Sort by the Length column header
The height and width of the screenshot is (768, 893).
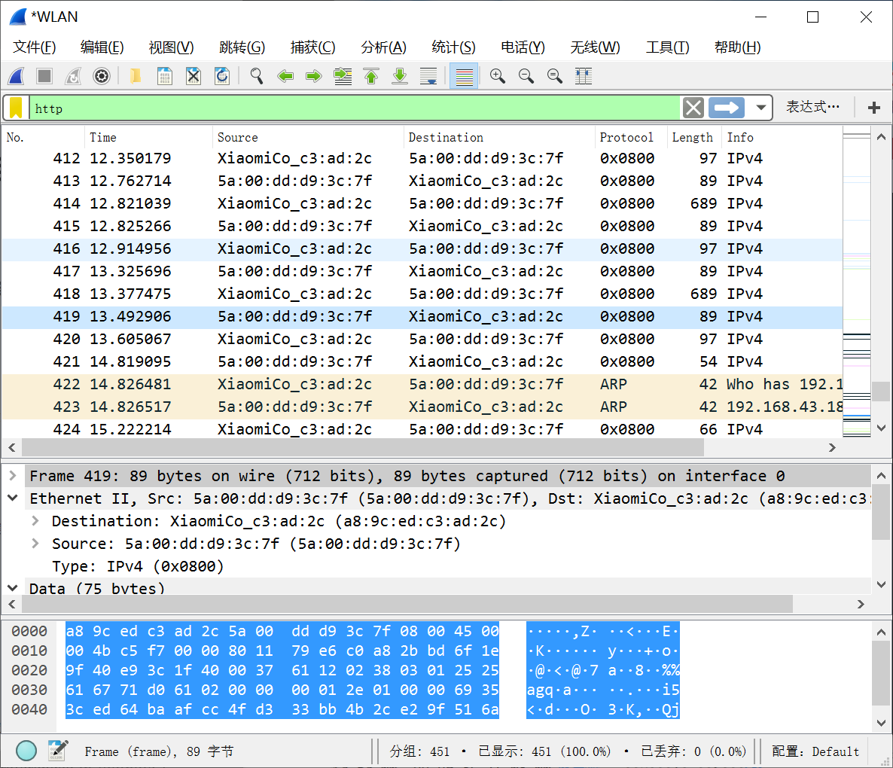coord(694,137)
